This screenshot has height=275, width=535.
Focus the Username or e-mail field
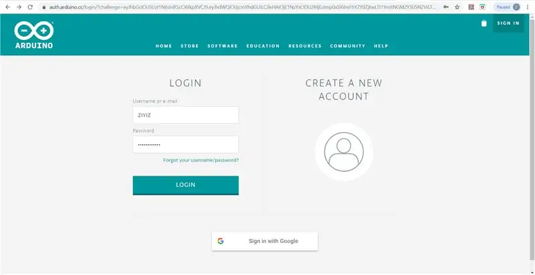[x=186, y=115]
